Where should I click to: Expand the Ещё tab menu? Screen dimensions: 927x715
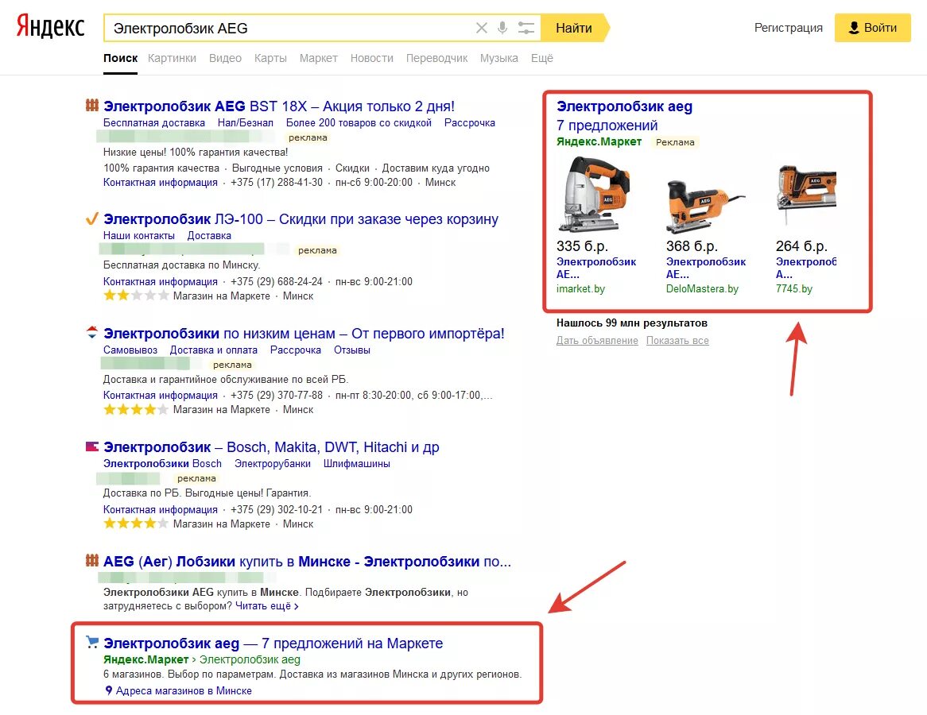(x=542, y=58)
